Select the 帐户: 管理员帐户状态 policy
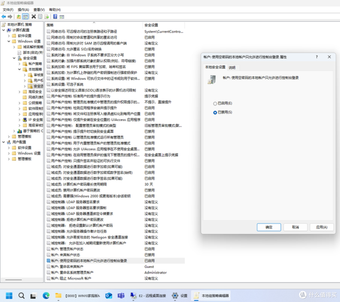340x302 pixels. point(67,249)
